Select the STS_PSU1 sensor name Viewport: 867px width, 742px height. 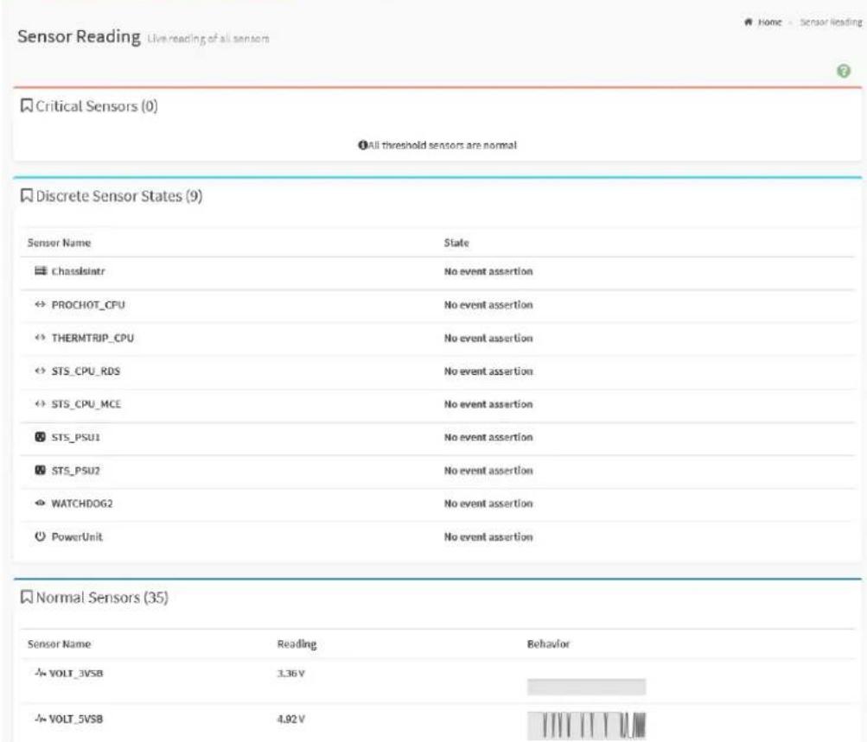(76, 437)
